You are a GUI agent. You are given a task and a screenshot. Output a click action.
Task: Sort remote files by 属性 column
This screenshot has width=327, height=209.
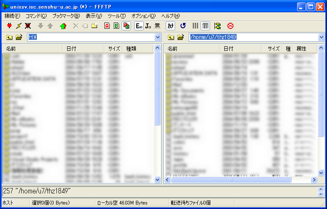[305, 49]
